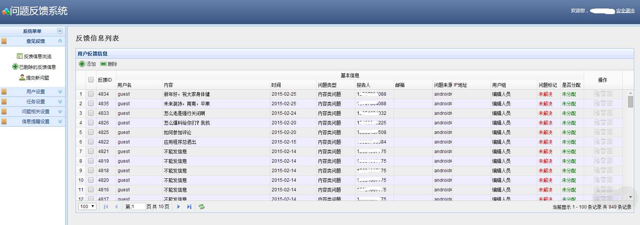Click the page number input field
The image size is (640, 225).
(138, 207)
